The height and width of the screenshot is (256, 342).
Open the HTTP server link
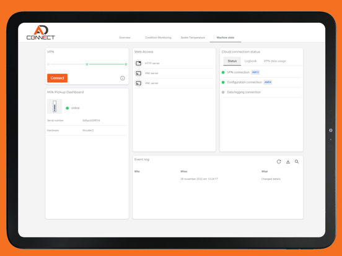tap(152, 63)
